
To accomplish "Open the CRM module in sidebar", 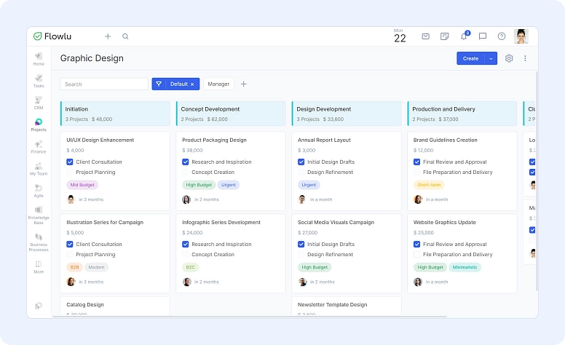I will [x=39, y=103].
